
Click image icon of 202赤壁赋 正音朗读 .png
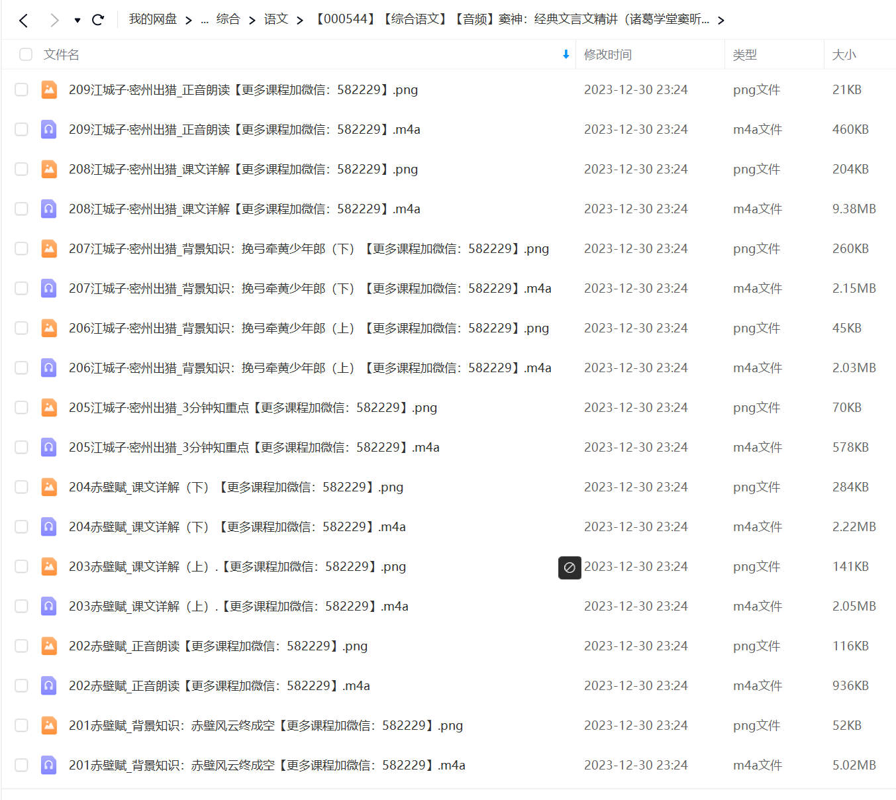click(x=49, y=646)
